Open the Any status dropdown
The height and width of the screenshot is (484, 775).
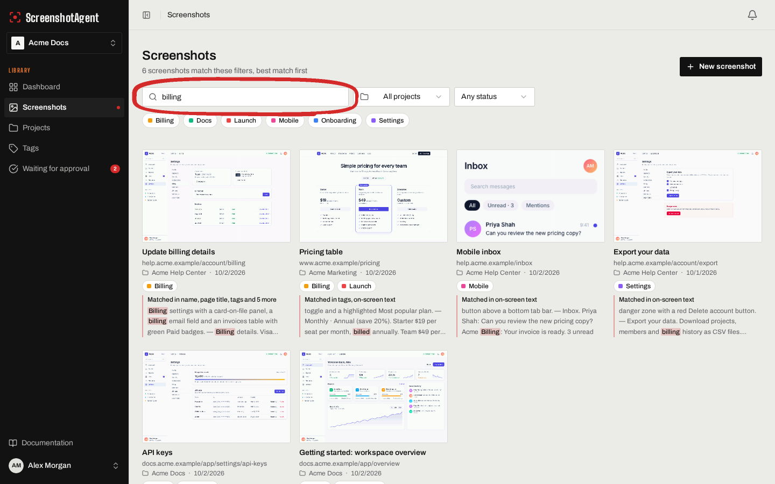495,97
